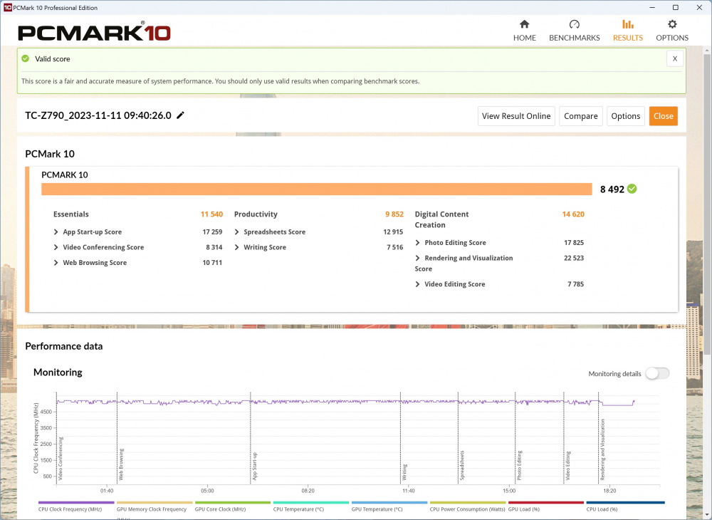Click Rendering and Visualization timeline marker
Image resolution: width=712 pixels, height=520 pixels.
(603, 449)
